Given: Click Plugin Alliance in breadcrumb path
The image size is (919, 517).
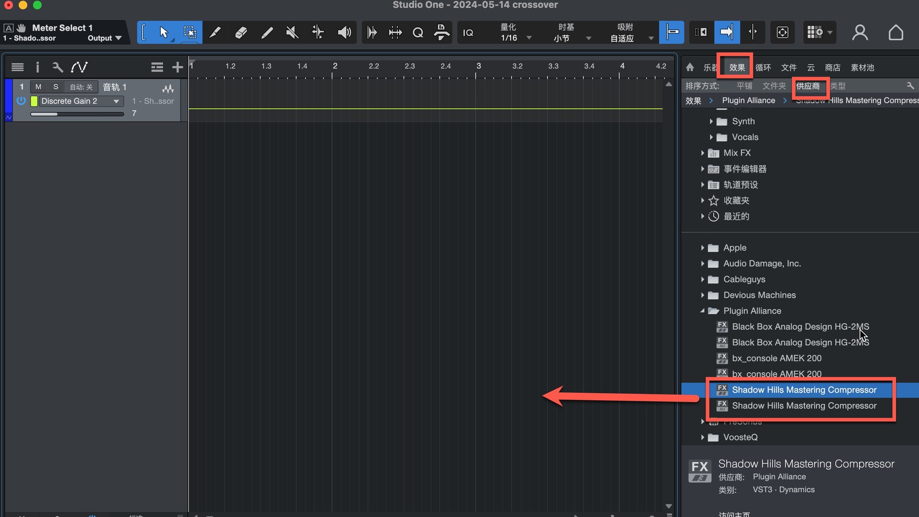Looking at the screenshot, I should (x=749, y=100).
